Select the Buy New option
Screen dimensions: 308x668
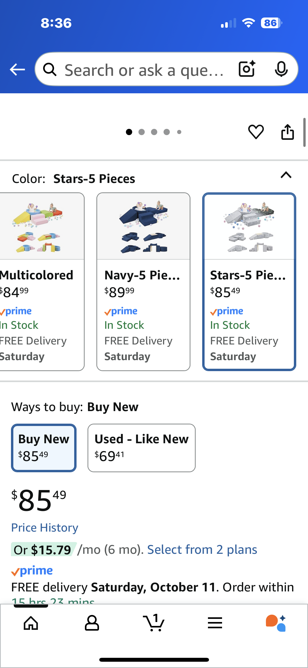[x=44, y=448]
